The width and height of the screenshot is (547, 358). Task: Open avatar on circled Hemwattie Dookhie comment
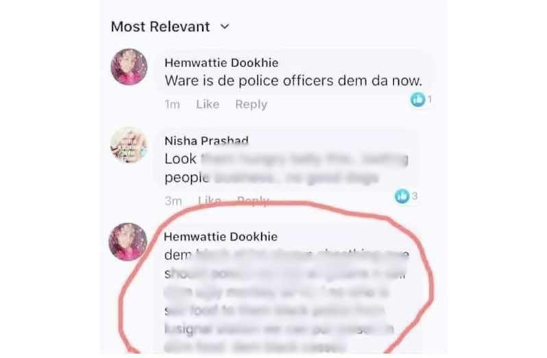coord(127,242)
